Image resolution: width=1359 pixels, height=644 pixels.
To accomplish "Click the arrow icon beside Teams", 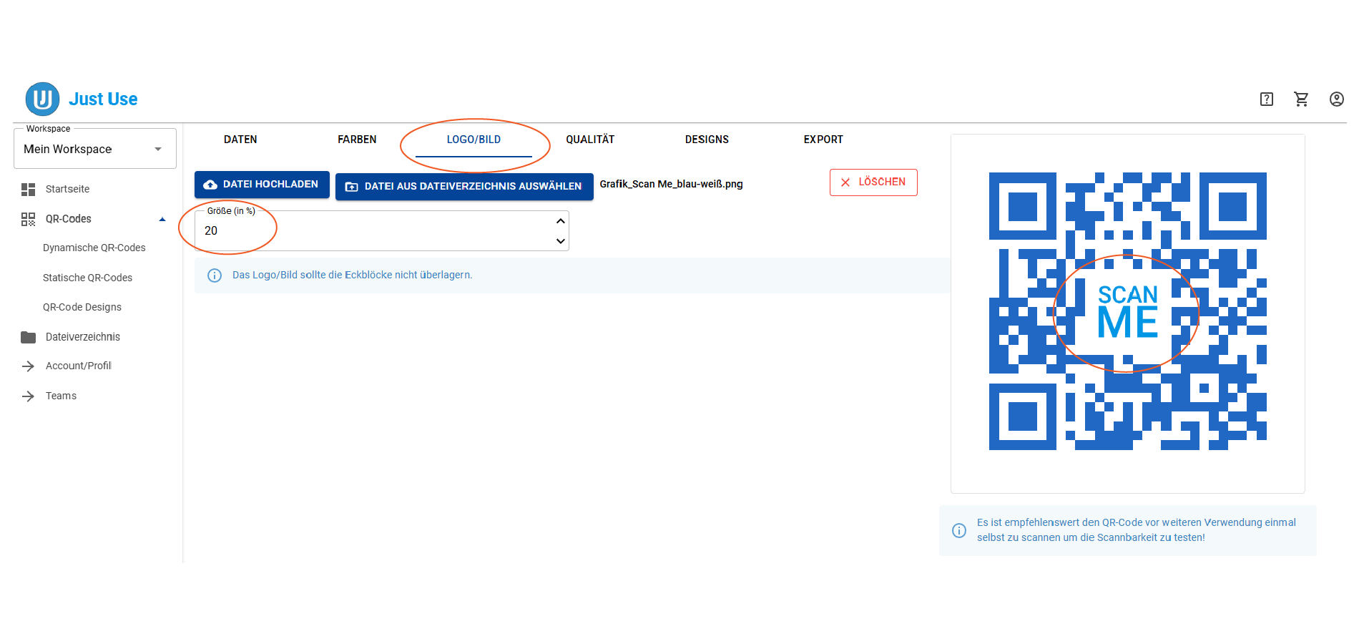I will click(29, 396).
